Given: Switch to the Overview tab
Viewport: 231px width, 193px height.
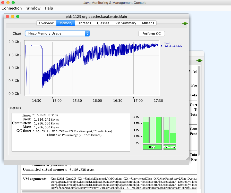Looking at the screenshot, I should pos(46,23).
